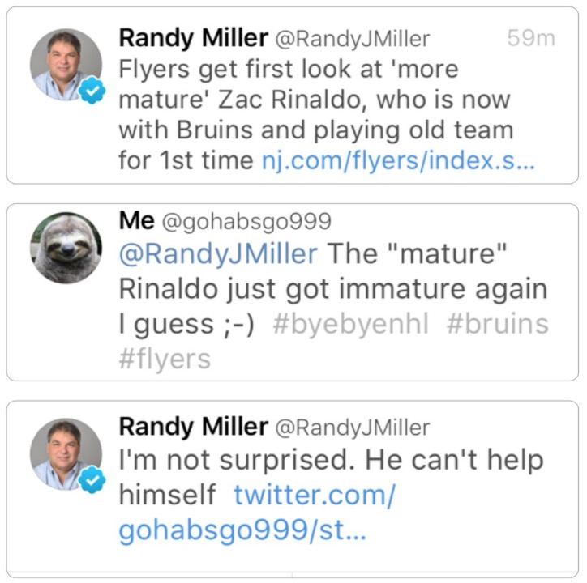Click the Randy Miller name in the top tweet
Screen dimensions: 587x583
pos(193,37)
